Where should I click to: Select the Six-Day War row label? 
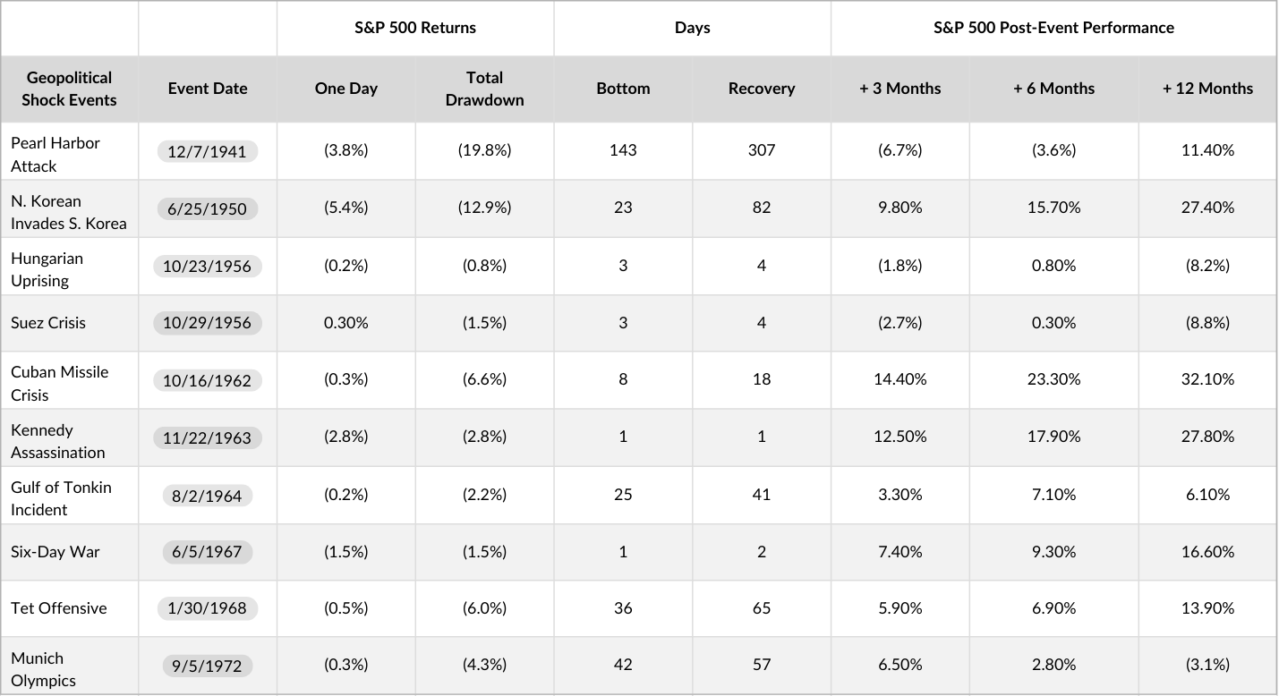[x=55, y=551]
